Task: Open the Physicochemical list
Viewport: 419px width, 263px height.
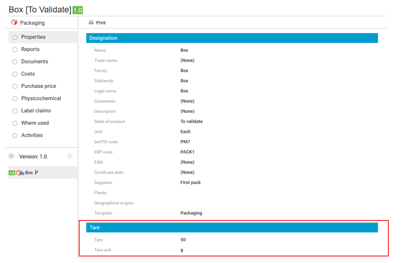Action: (x=41, y=98)
